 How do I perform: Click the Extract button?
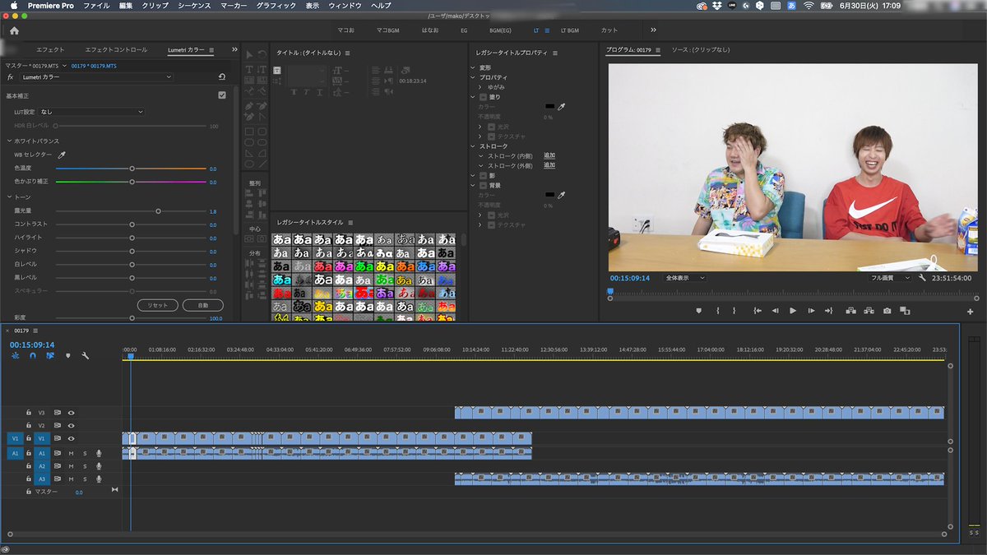pos(869,311)
